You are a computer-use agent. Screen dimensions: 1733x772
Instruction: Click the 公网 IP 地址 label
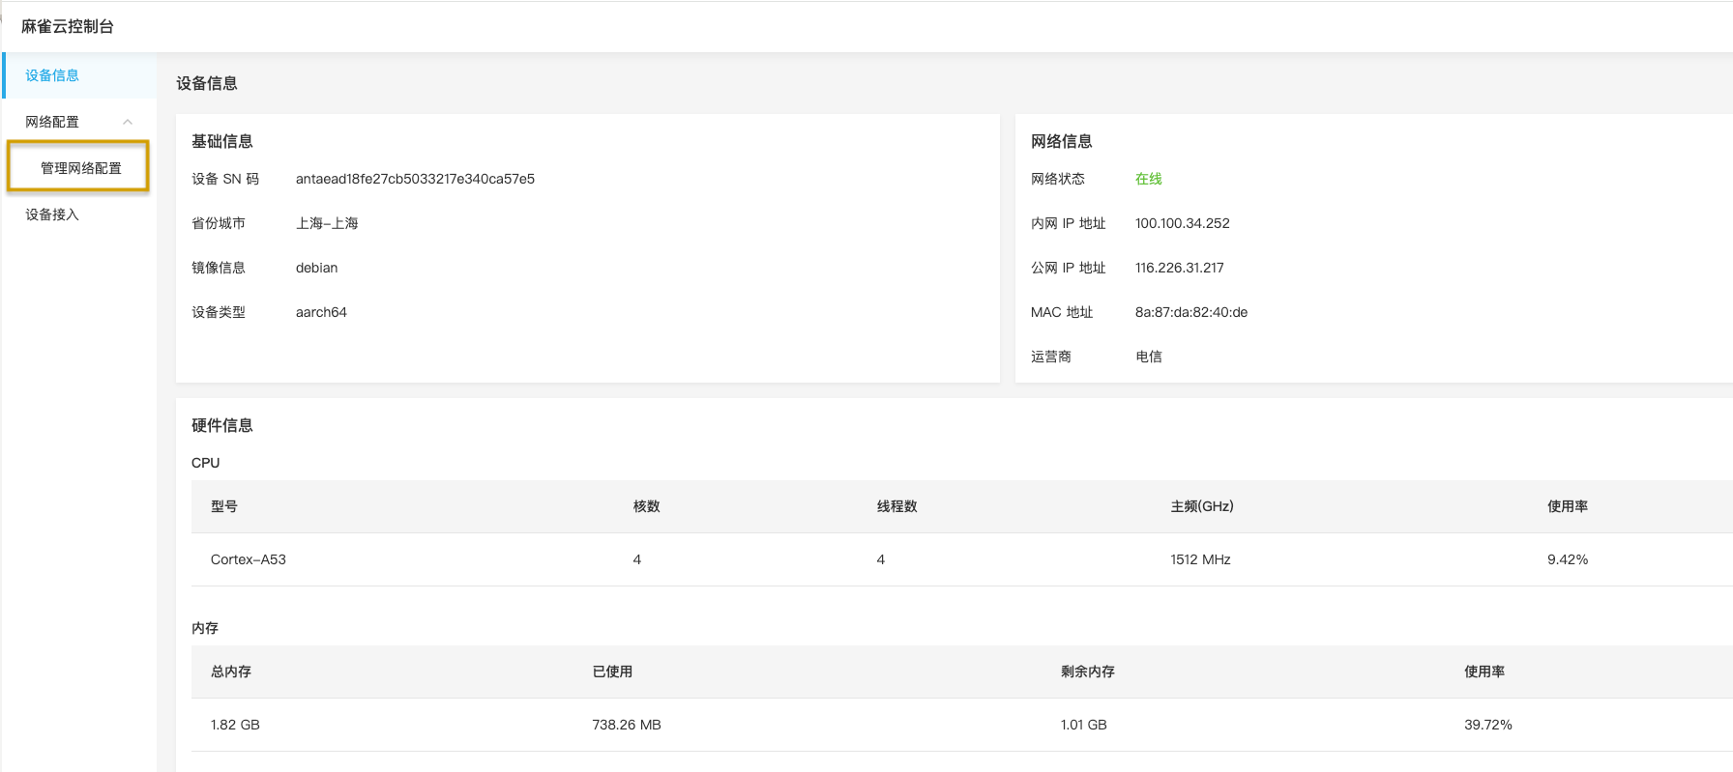1069,268
